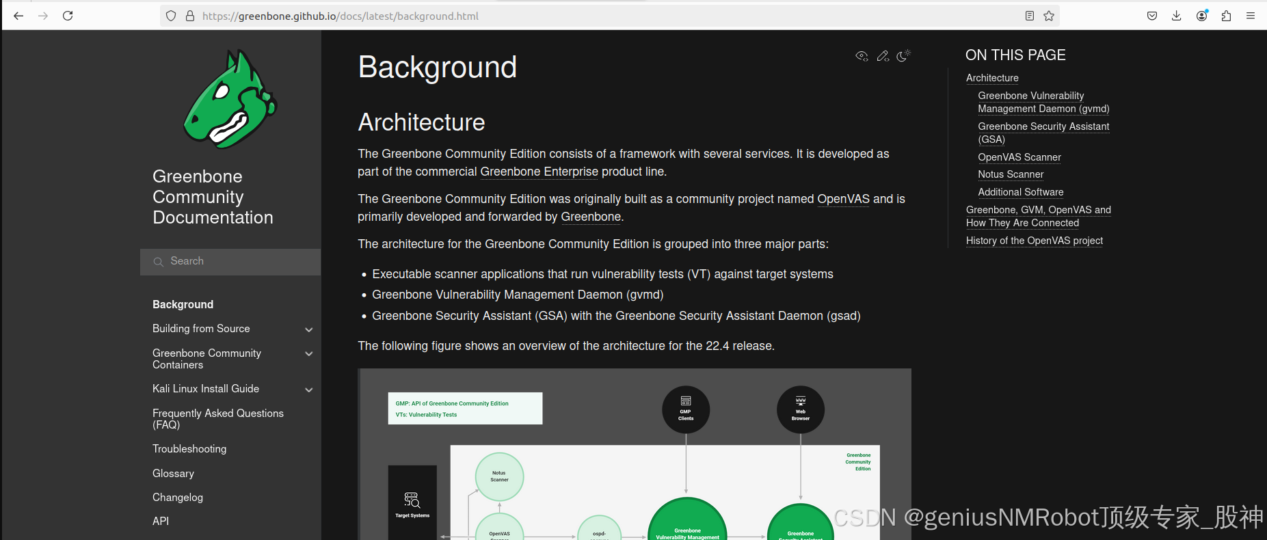Open API nav item

point(161,522)
